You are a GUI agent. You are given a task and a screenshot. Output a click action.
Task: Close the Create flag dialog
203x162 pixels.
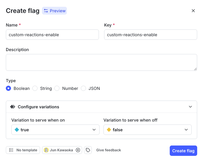point(193,11)
